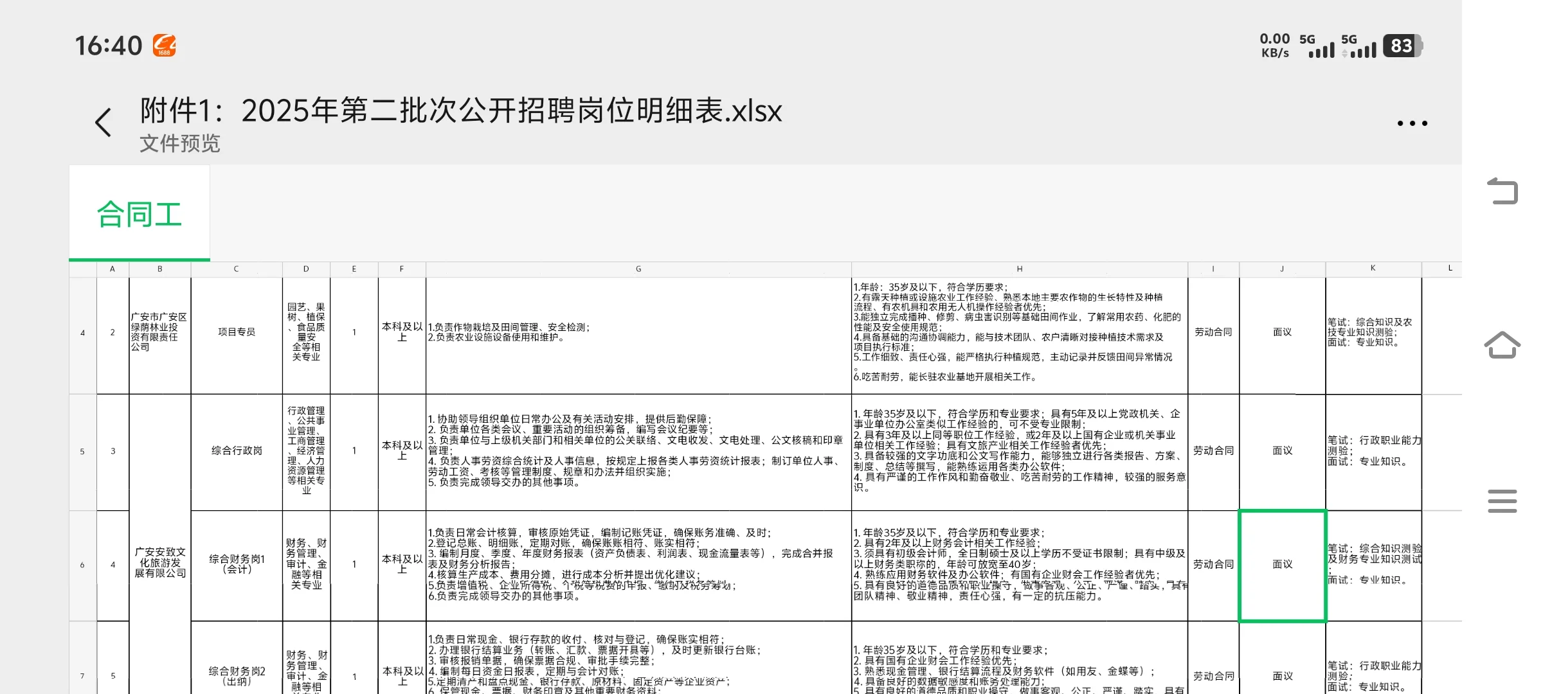Click 本科及以上 in 会计 row
The image size is (1543, 694).
pos(402,564)
